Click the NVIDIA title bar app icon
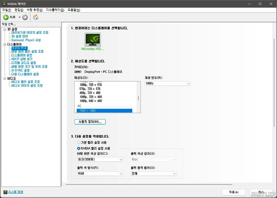 [x=4, y=4]
